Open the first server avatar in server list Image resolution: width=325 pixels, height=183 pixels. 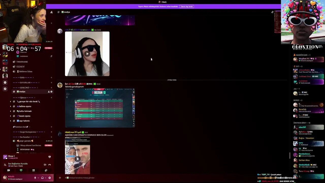coord(5,47)
